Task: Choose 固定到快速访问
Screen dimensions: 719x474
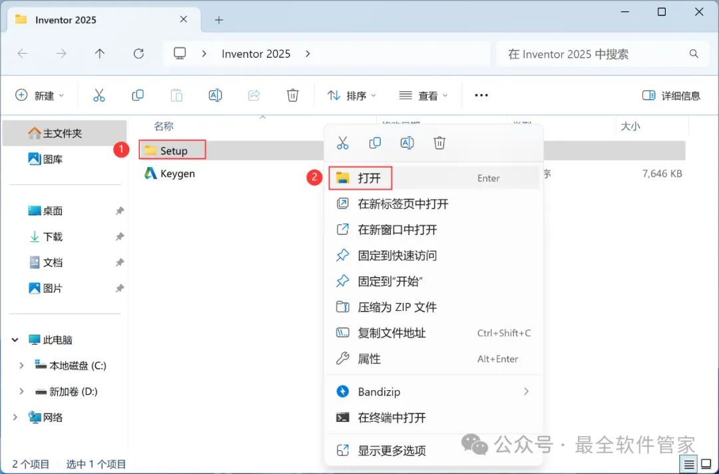Action: point(434,256)
